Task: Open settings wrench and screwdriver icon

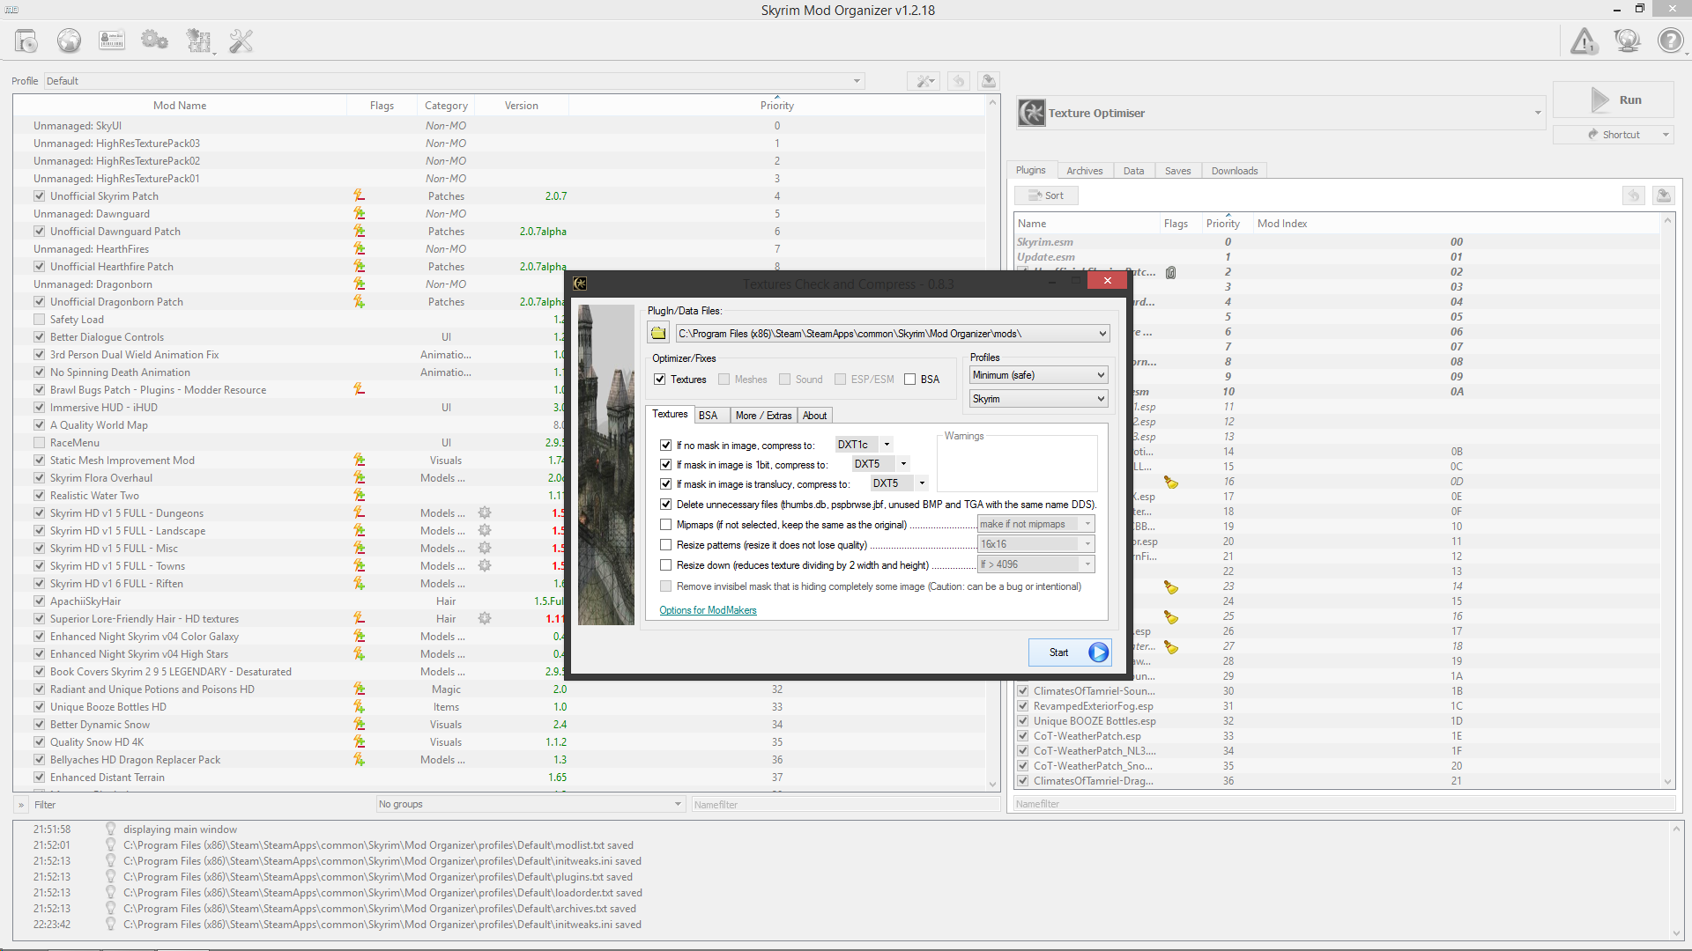Action: [241, 41]
